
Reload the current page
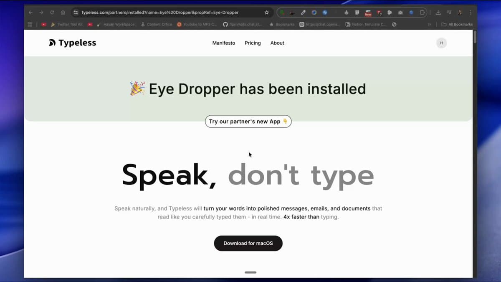[51, 12]
